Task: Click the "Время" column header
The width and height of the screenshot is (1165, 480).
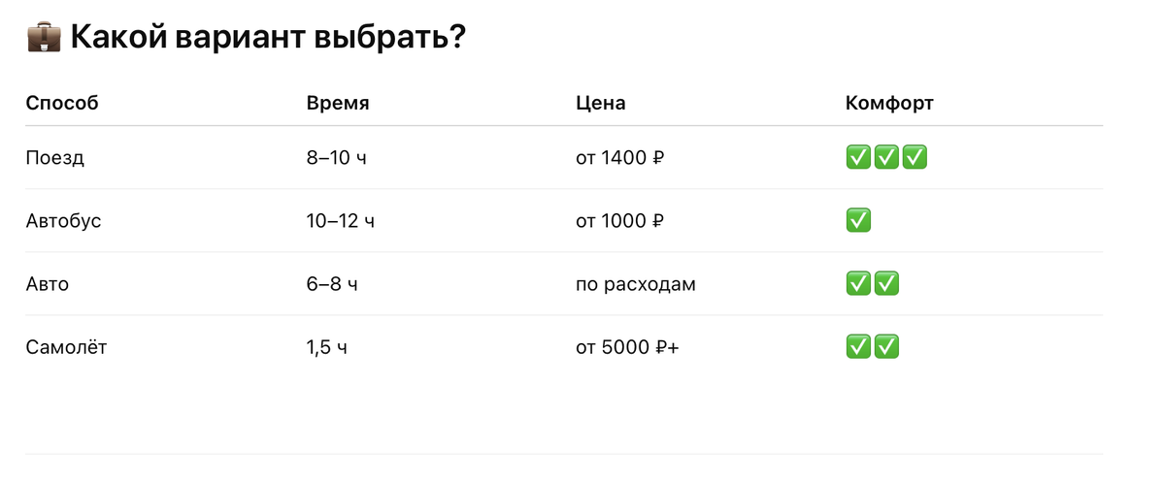Action: point(338,103)
